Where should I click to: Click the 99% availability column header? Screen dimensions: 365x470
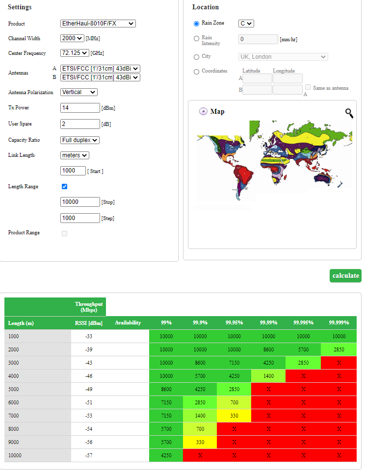point(166,322)
